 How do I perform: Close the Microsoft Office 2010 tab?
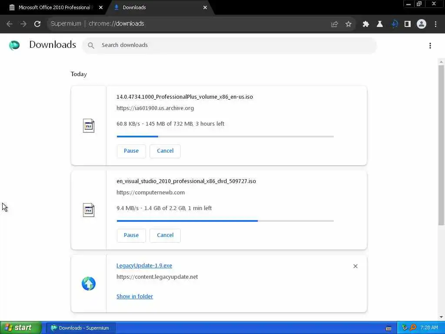(101, 7)
